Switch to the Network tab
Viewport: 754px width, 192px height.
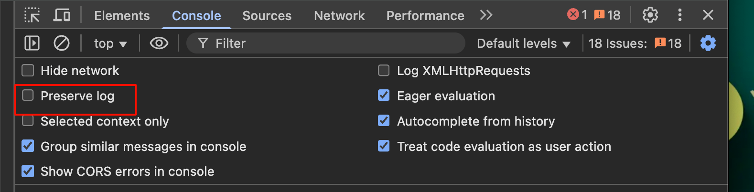(x=339, y=15)
